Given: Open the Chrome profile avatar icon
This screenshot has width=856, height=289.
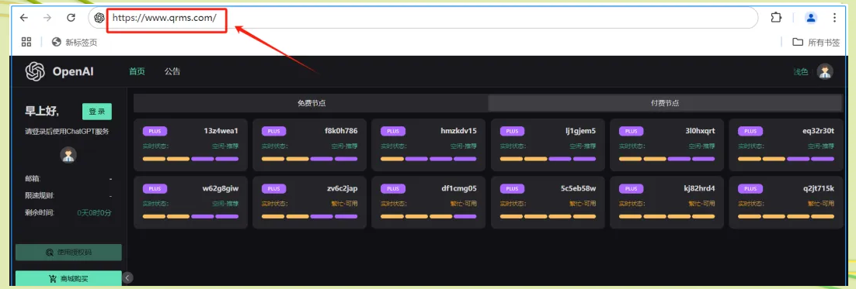Looking at the screenshot, I should 811,18.
